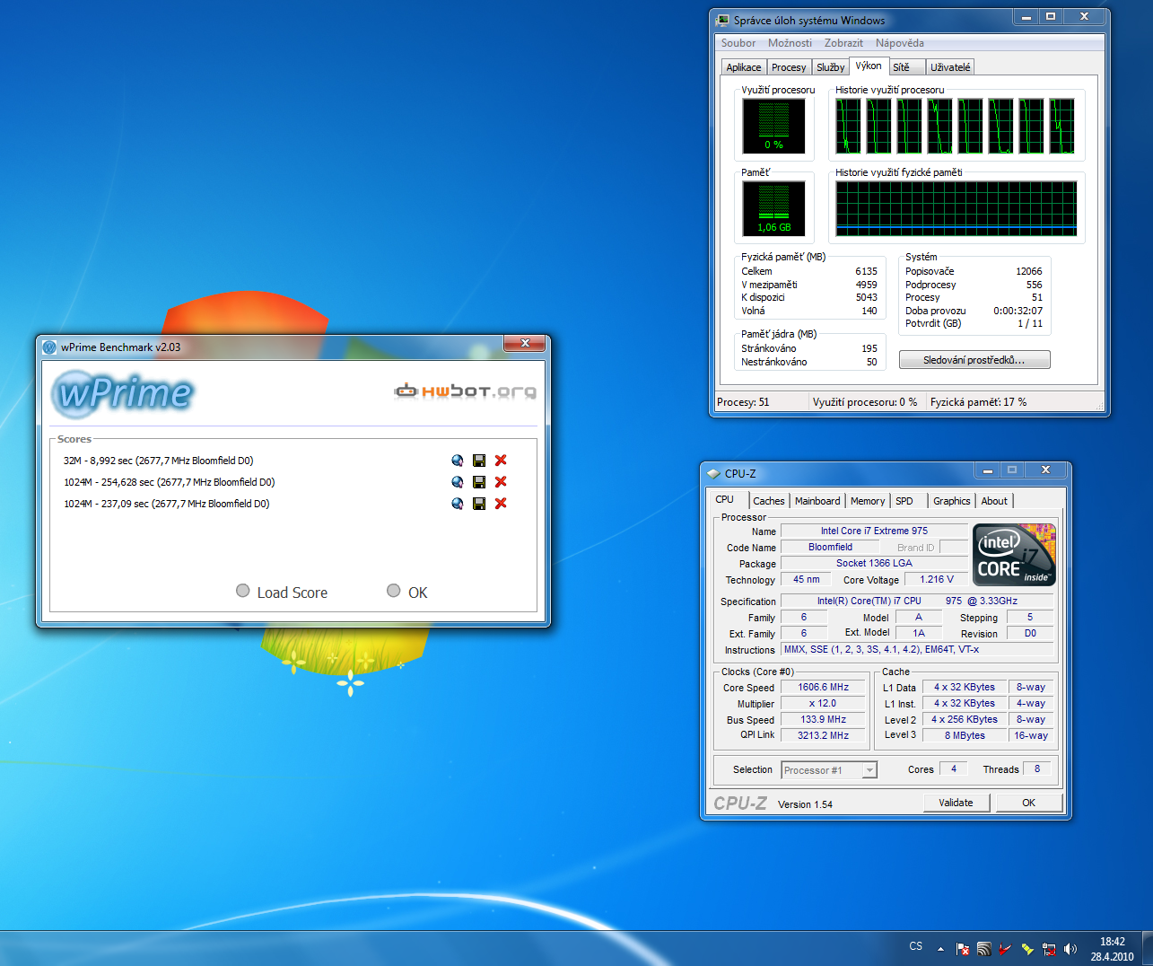Open the Možnosti menu
The image size is (1153, 966).
point(790,43)
